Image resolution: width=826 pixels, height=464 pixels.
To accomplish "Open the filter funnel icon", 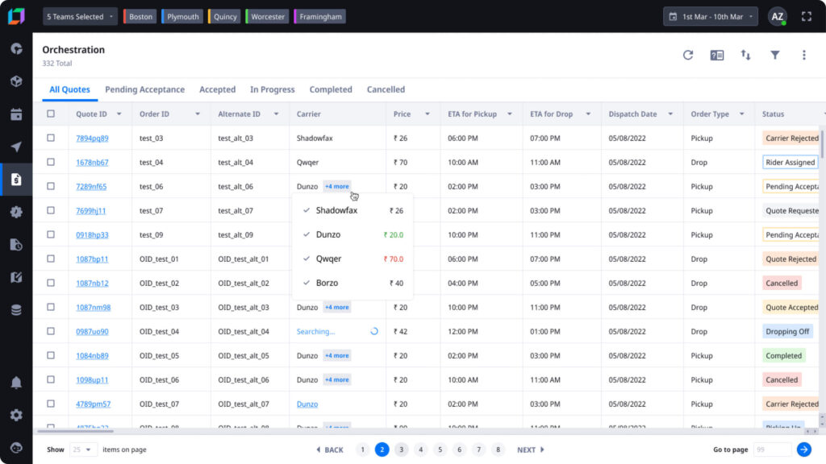I will (x=774, y=55).
